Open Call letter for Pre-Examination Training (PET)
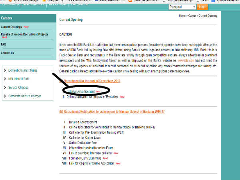Image resolution: width=240 pixels, height=180 pixels. coord(96,132)
